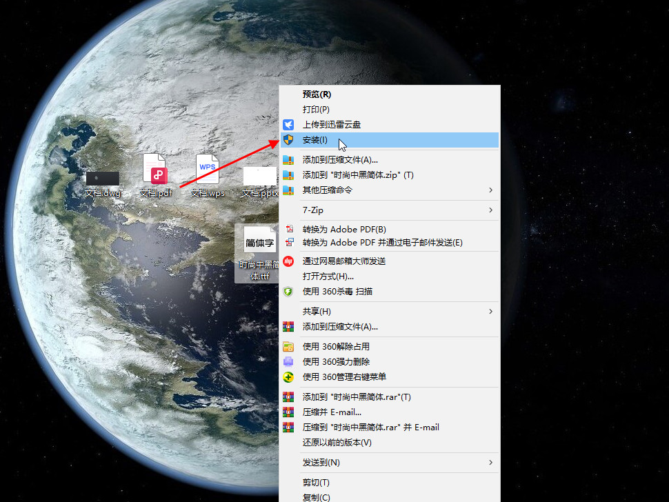
Task: Select the 文档.dwg desktop file icon
Action: coord(102,179)
